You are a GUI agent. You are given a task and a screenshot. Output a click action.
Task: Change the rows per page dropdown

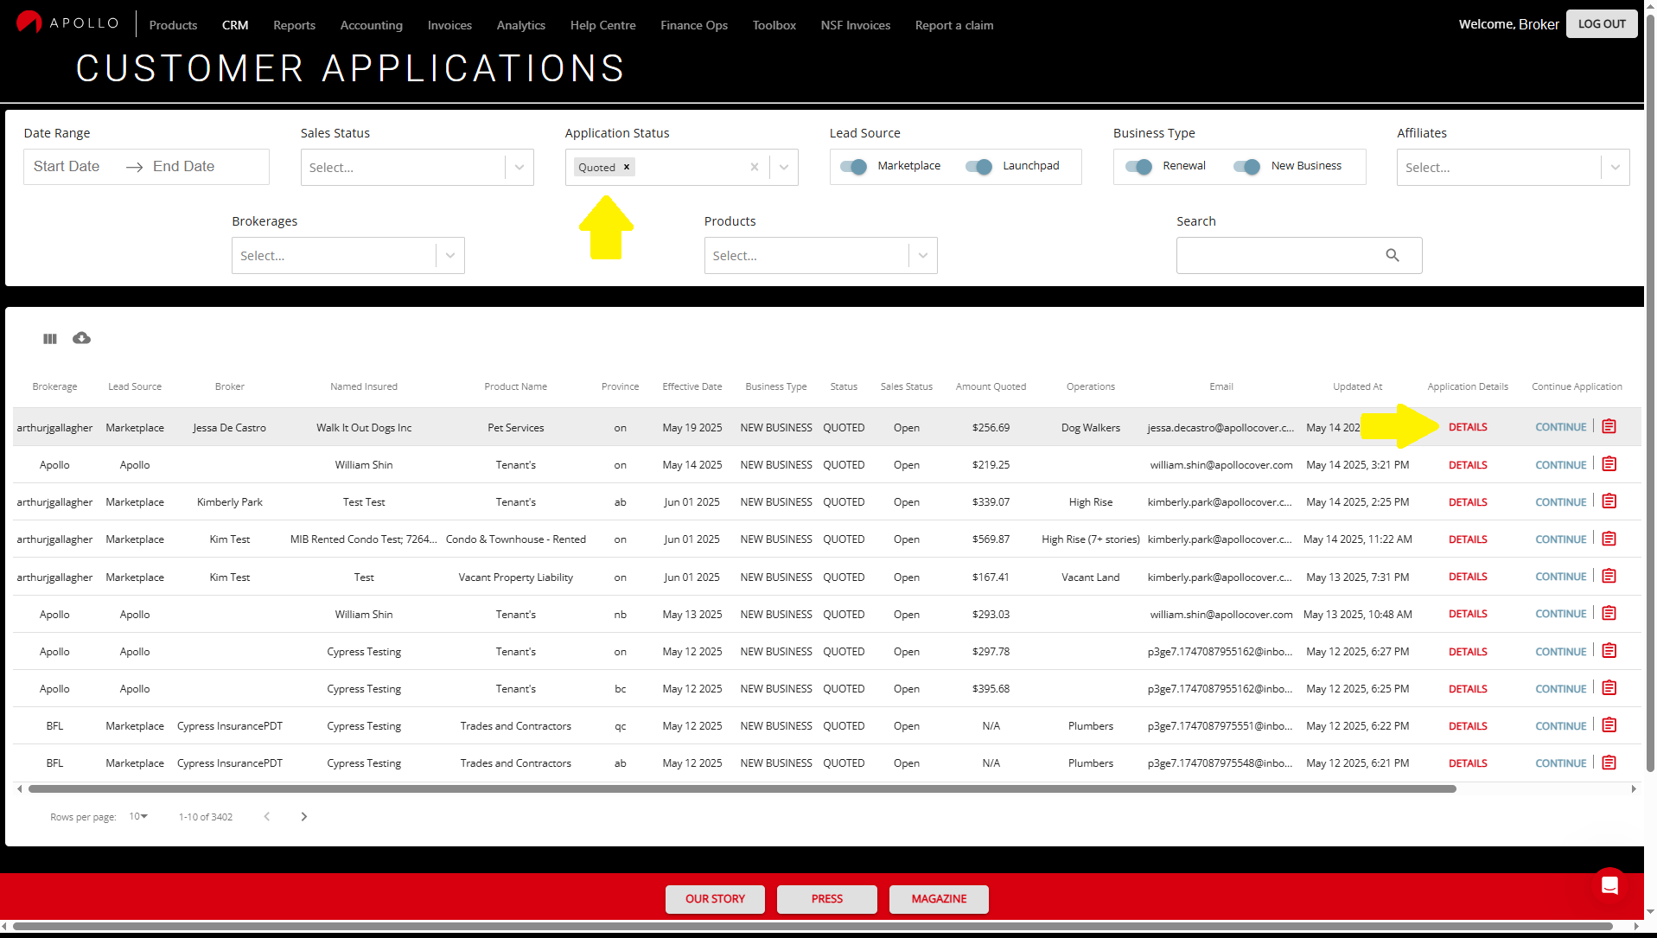pyautogui.click(x=138, y=817)
